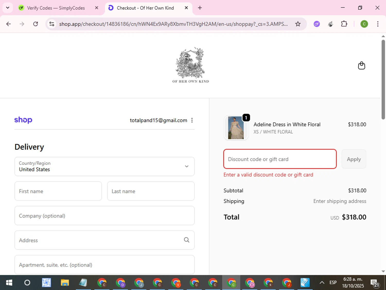Open the maze-like blue taskbar app

(x=46, y=283)
